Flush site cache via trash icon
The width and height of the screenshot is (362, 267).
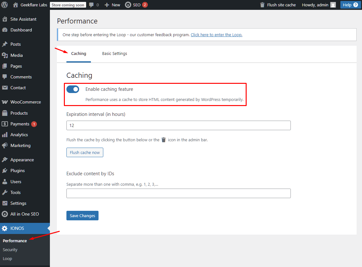[x=262, y=5]
